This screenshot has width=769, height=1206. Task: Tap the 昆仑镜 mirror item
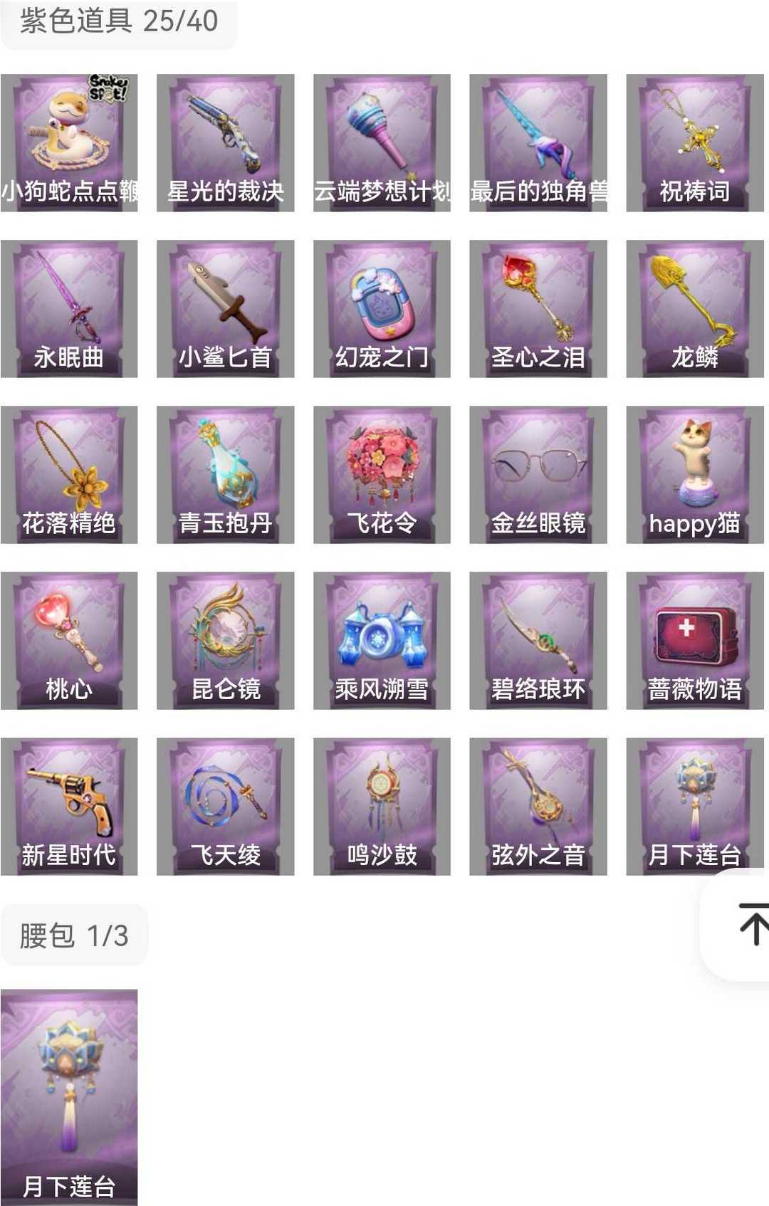[225, 640]
